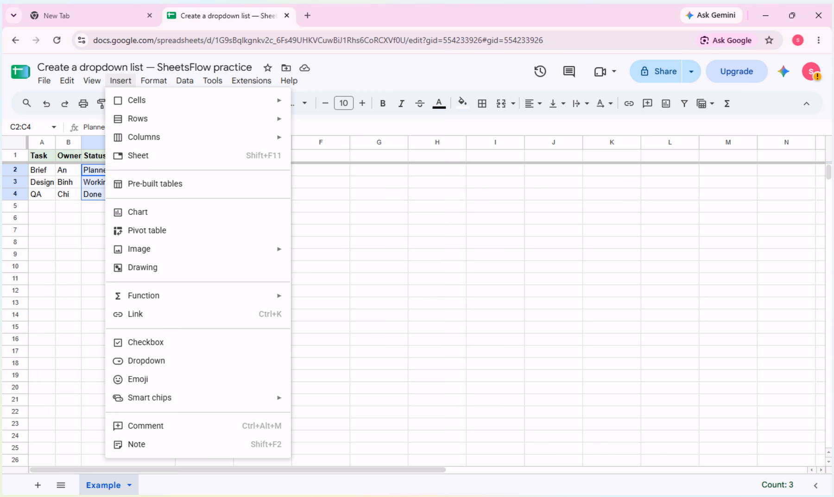Select Checkbox in the Insert menu
The width and height of the screenshot is (834, 497).
[198, 342]
